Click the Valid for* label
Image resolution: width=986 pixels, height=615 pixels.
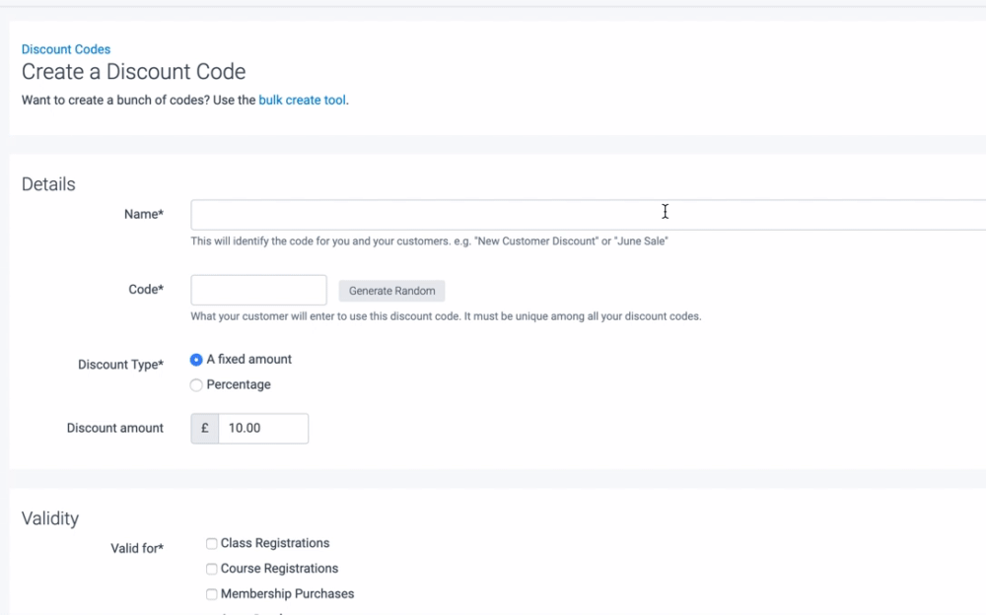[137, 548]
